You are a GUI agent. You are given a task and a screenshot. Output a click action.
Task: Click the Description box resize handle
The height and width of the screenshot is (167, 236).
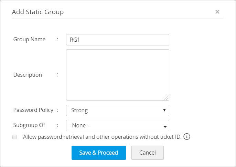(x=167, y=98)
